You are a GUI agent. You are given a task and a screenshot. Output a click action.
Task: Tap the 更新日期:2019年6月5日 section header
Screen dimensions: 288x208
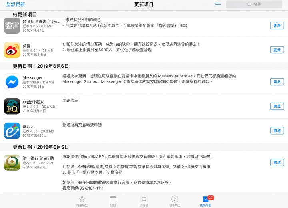point(40,147)
